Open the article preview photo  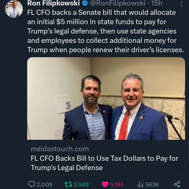click(106, 98)
